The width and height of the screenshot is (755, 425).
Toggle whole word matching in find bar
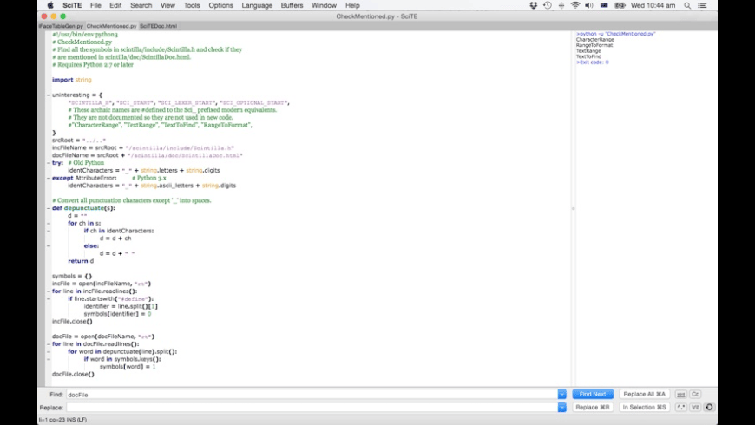coord(680,394)
